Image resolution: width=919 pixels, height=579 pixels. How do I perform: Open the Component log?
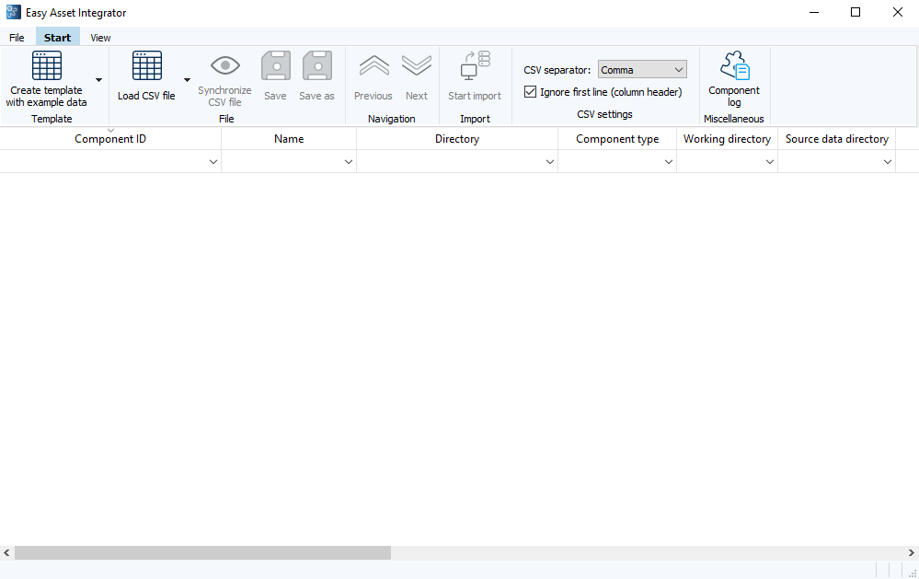(x=733, y=64)
